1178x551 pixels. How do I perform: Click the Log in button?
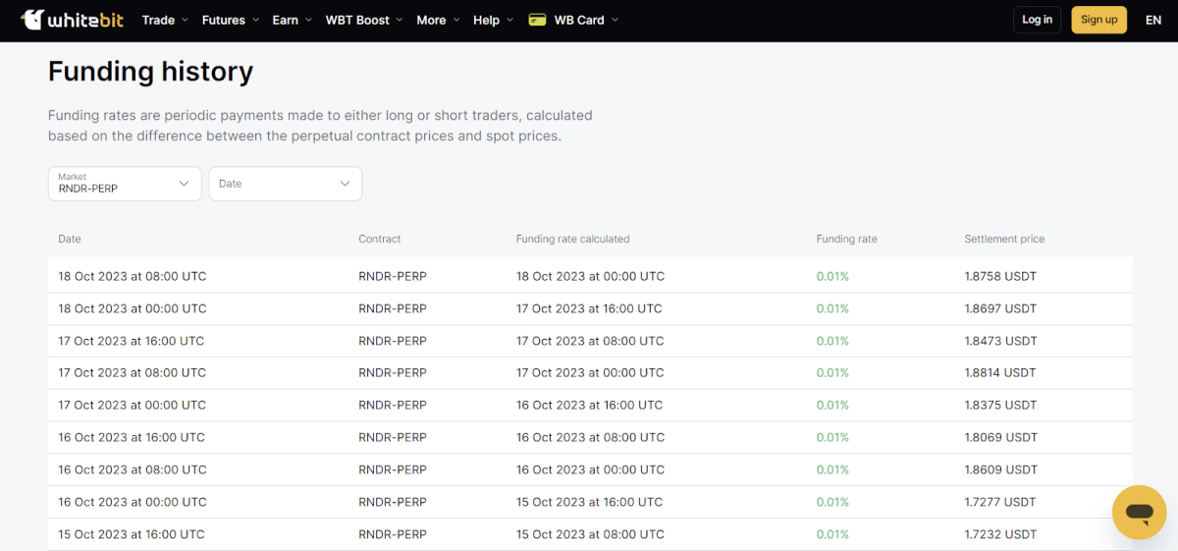click(1037, 20)
